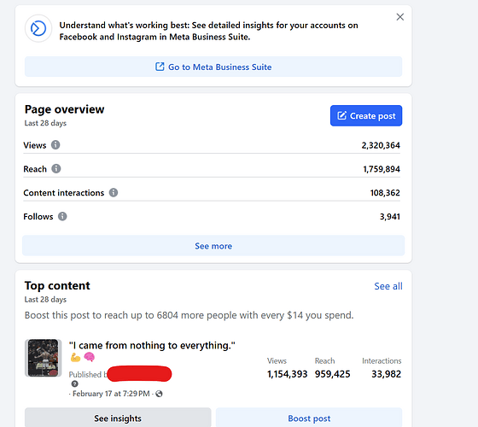Dismiss the Meta Business Suite banner
Screen dimensions: 478x427
[400, 17]
